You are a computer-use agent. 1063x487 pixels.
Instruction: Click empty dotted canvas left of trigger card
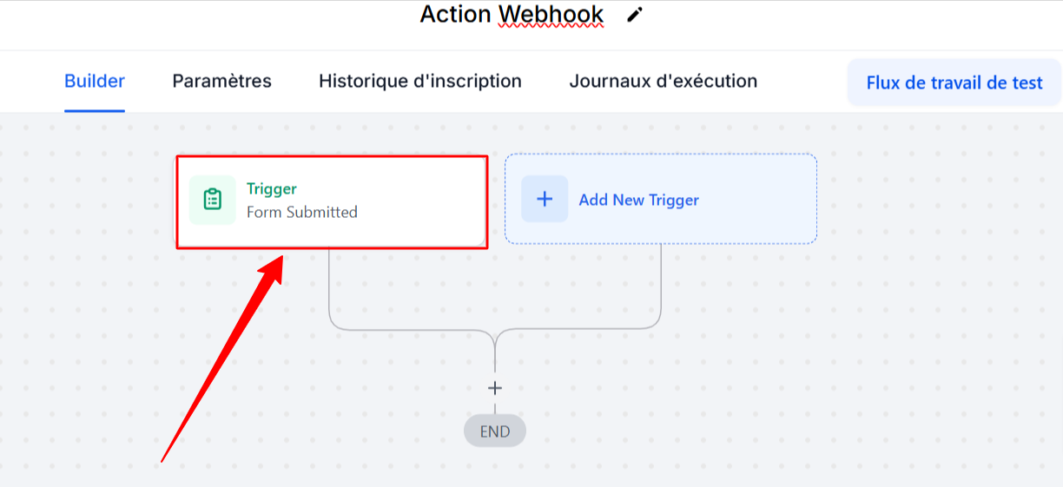pyautogui.click(x=87, y=260)
